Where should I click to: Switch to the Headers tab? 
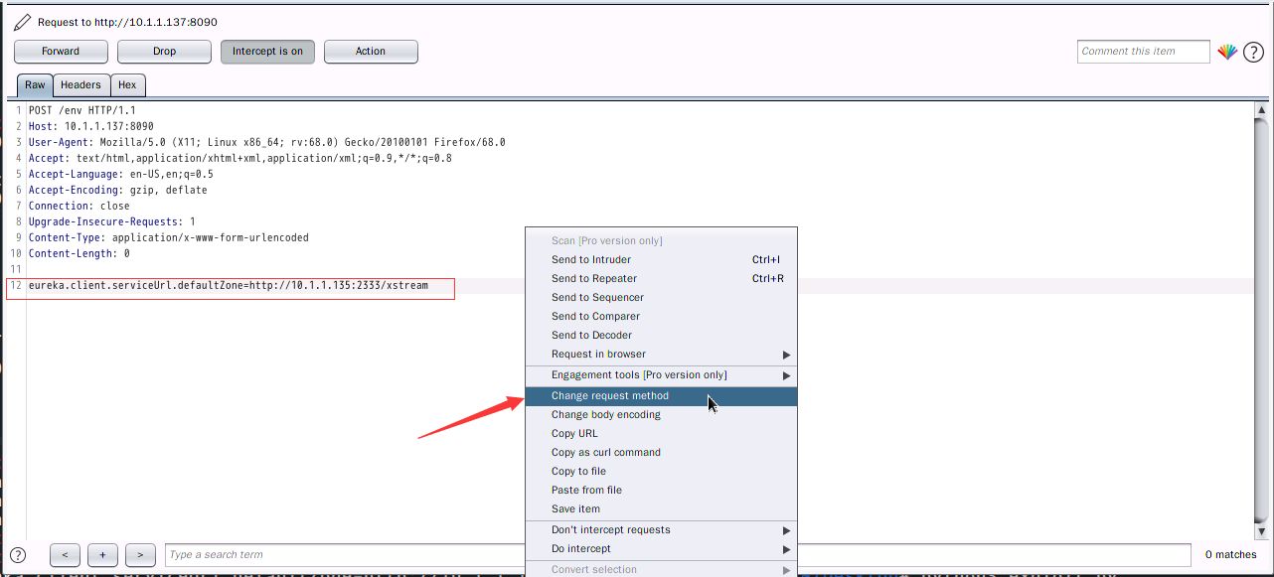[80, 85]
